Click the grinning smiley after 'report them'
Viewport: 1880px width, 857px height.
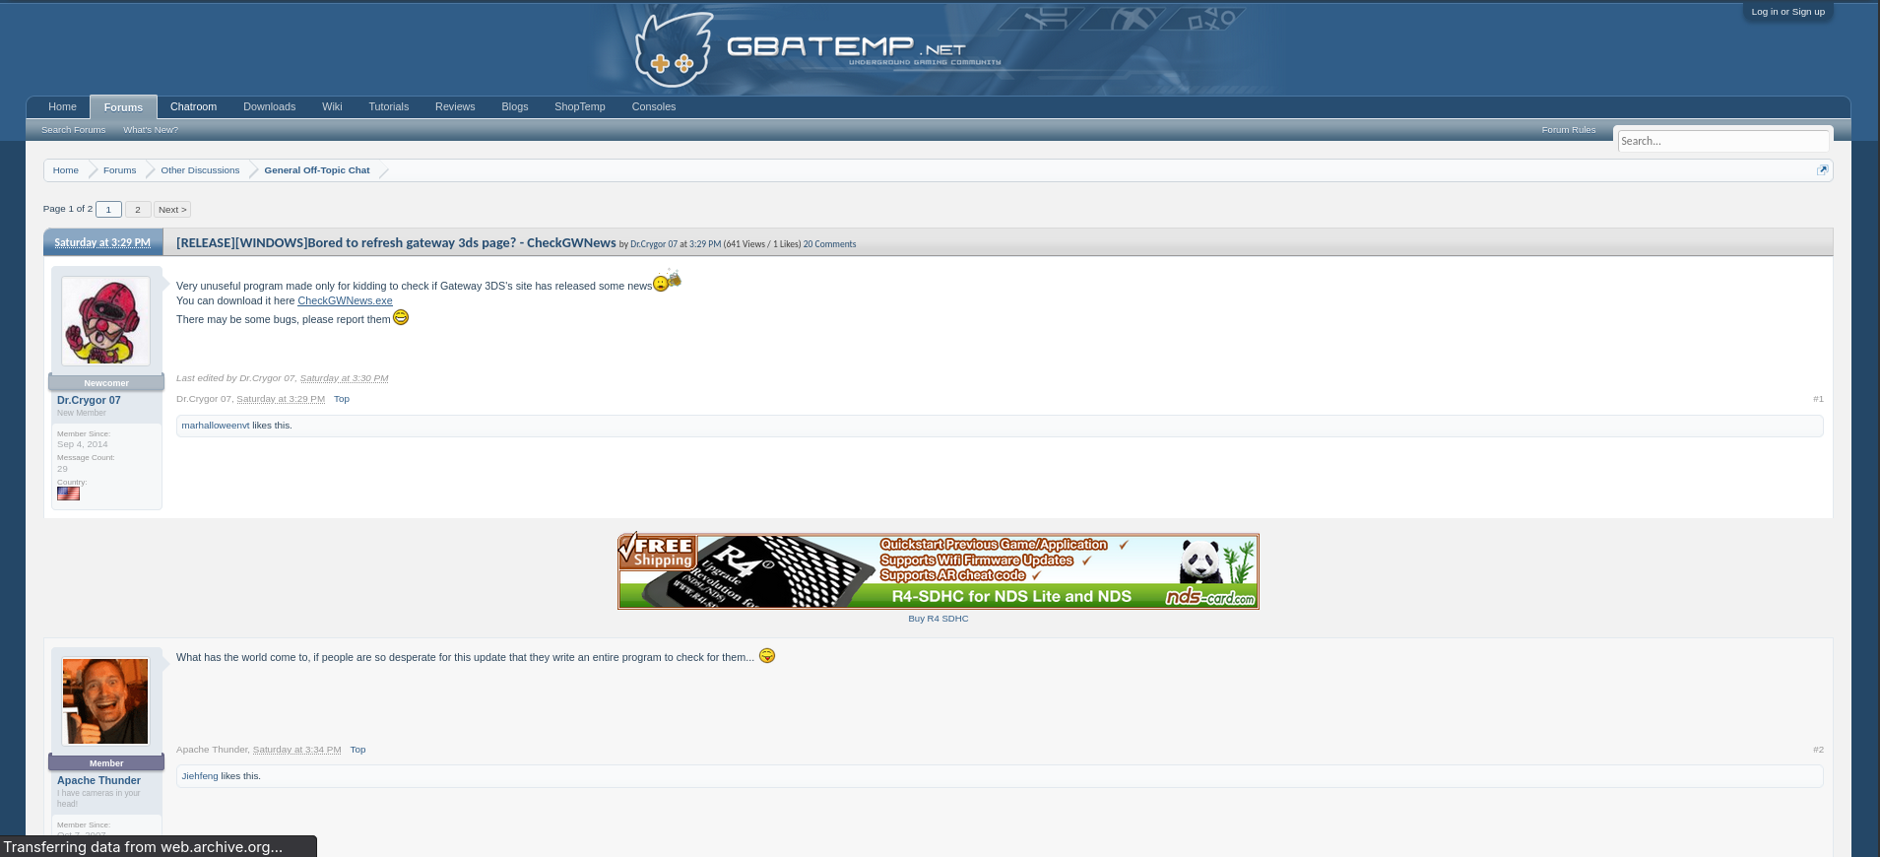[401, 317]
